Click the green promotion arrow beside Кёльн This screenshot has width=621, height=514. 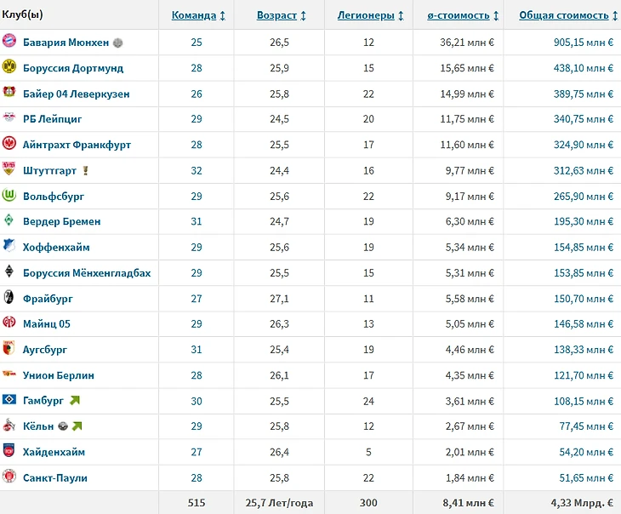(x=77, y=426)
